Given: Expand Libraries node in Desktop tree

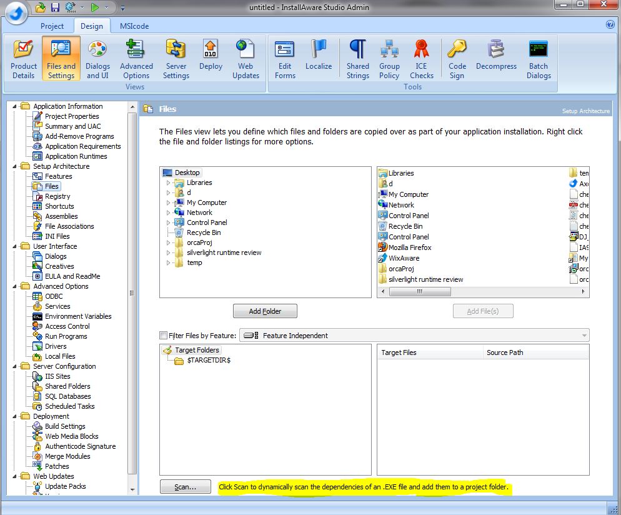Looking at the screenshot, I should pyautogui.click(x=168, y=182).
